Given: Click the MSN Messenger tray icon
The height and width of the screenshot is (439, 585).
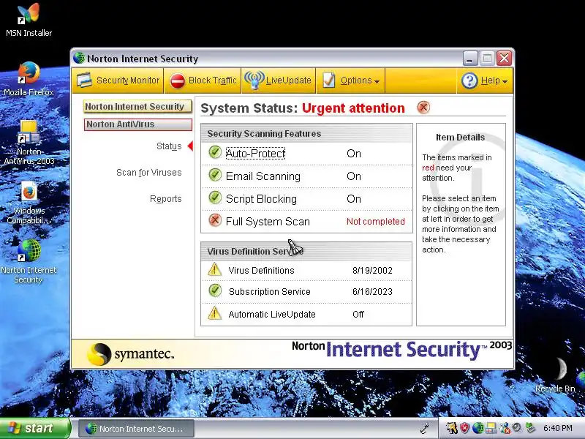Looking at the screenshot, I should point(505,428).
